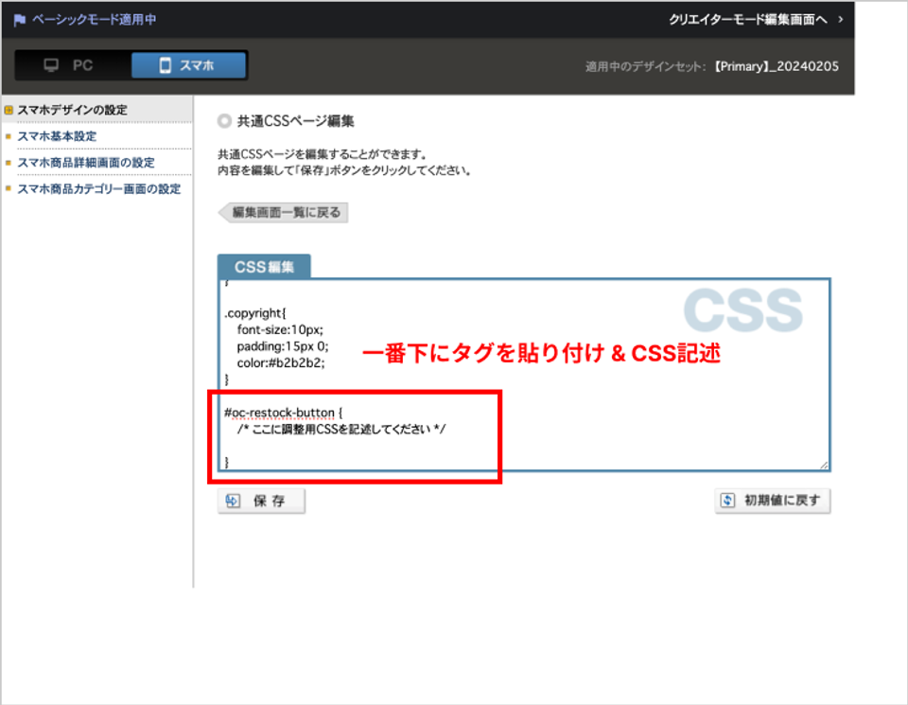
Task: Open スマホ商品カテゴリー画面の設定 link
Action: point(99,189)
